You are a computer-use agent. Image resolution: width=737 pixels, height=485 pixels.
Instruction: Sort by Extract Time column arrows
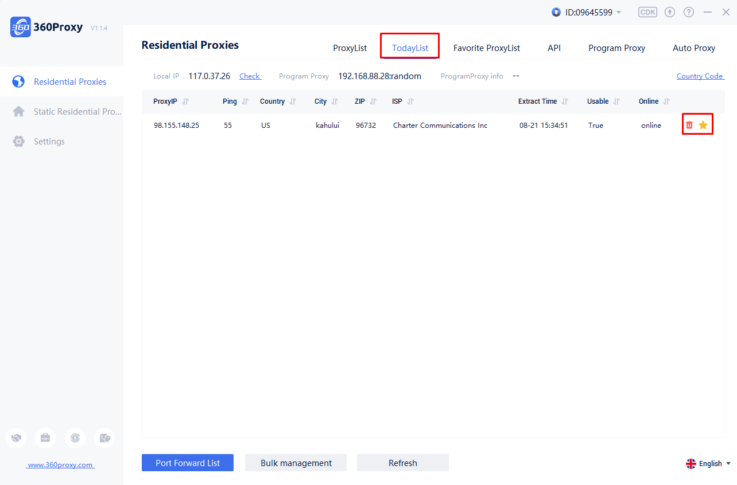pyautogui.click(x=564, y=101)
